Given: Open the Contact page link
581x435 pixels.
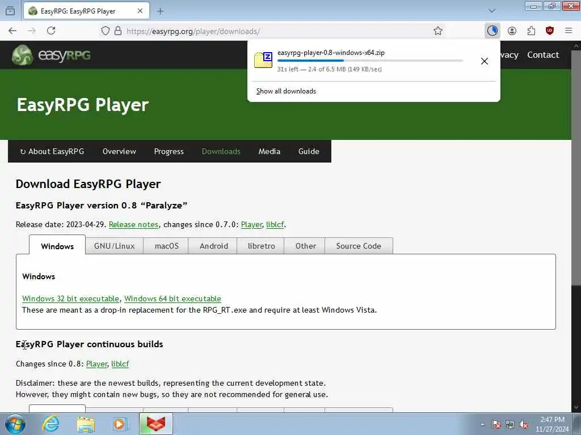Looking at the screenshot, I should pyautogui.click(x=543, y=55).
